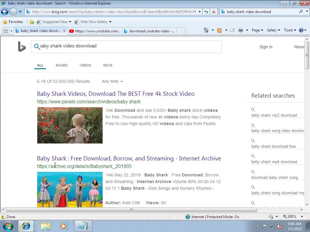Click the vertical scrollbar thumb
Screen dimensions: 310x232
point(307,55)
